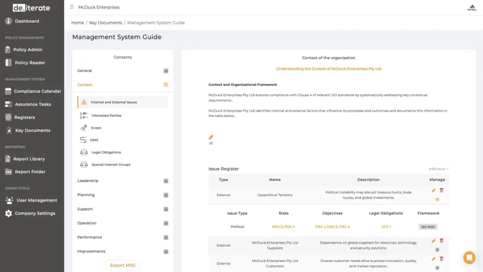Expand the Performance section

pos(166,238)
